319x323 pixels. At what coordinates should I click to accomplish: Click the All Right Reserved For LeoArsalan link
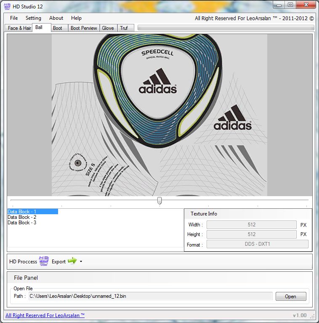[x=45, y=315]
